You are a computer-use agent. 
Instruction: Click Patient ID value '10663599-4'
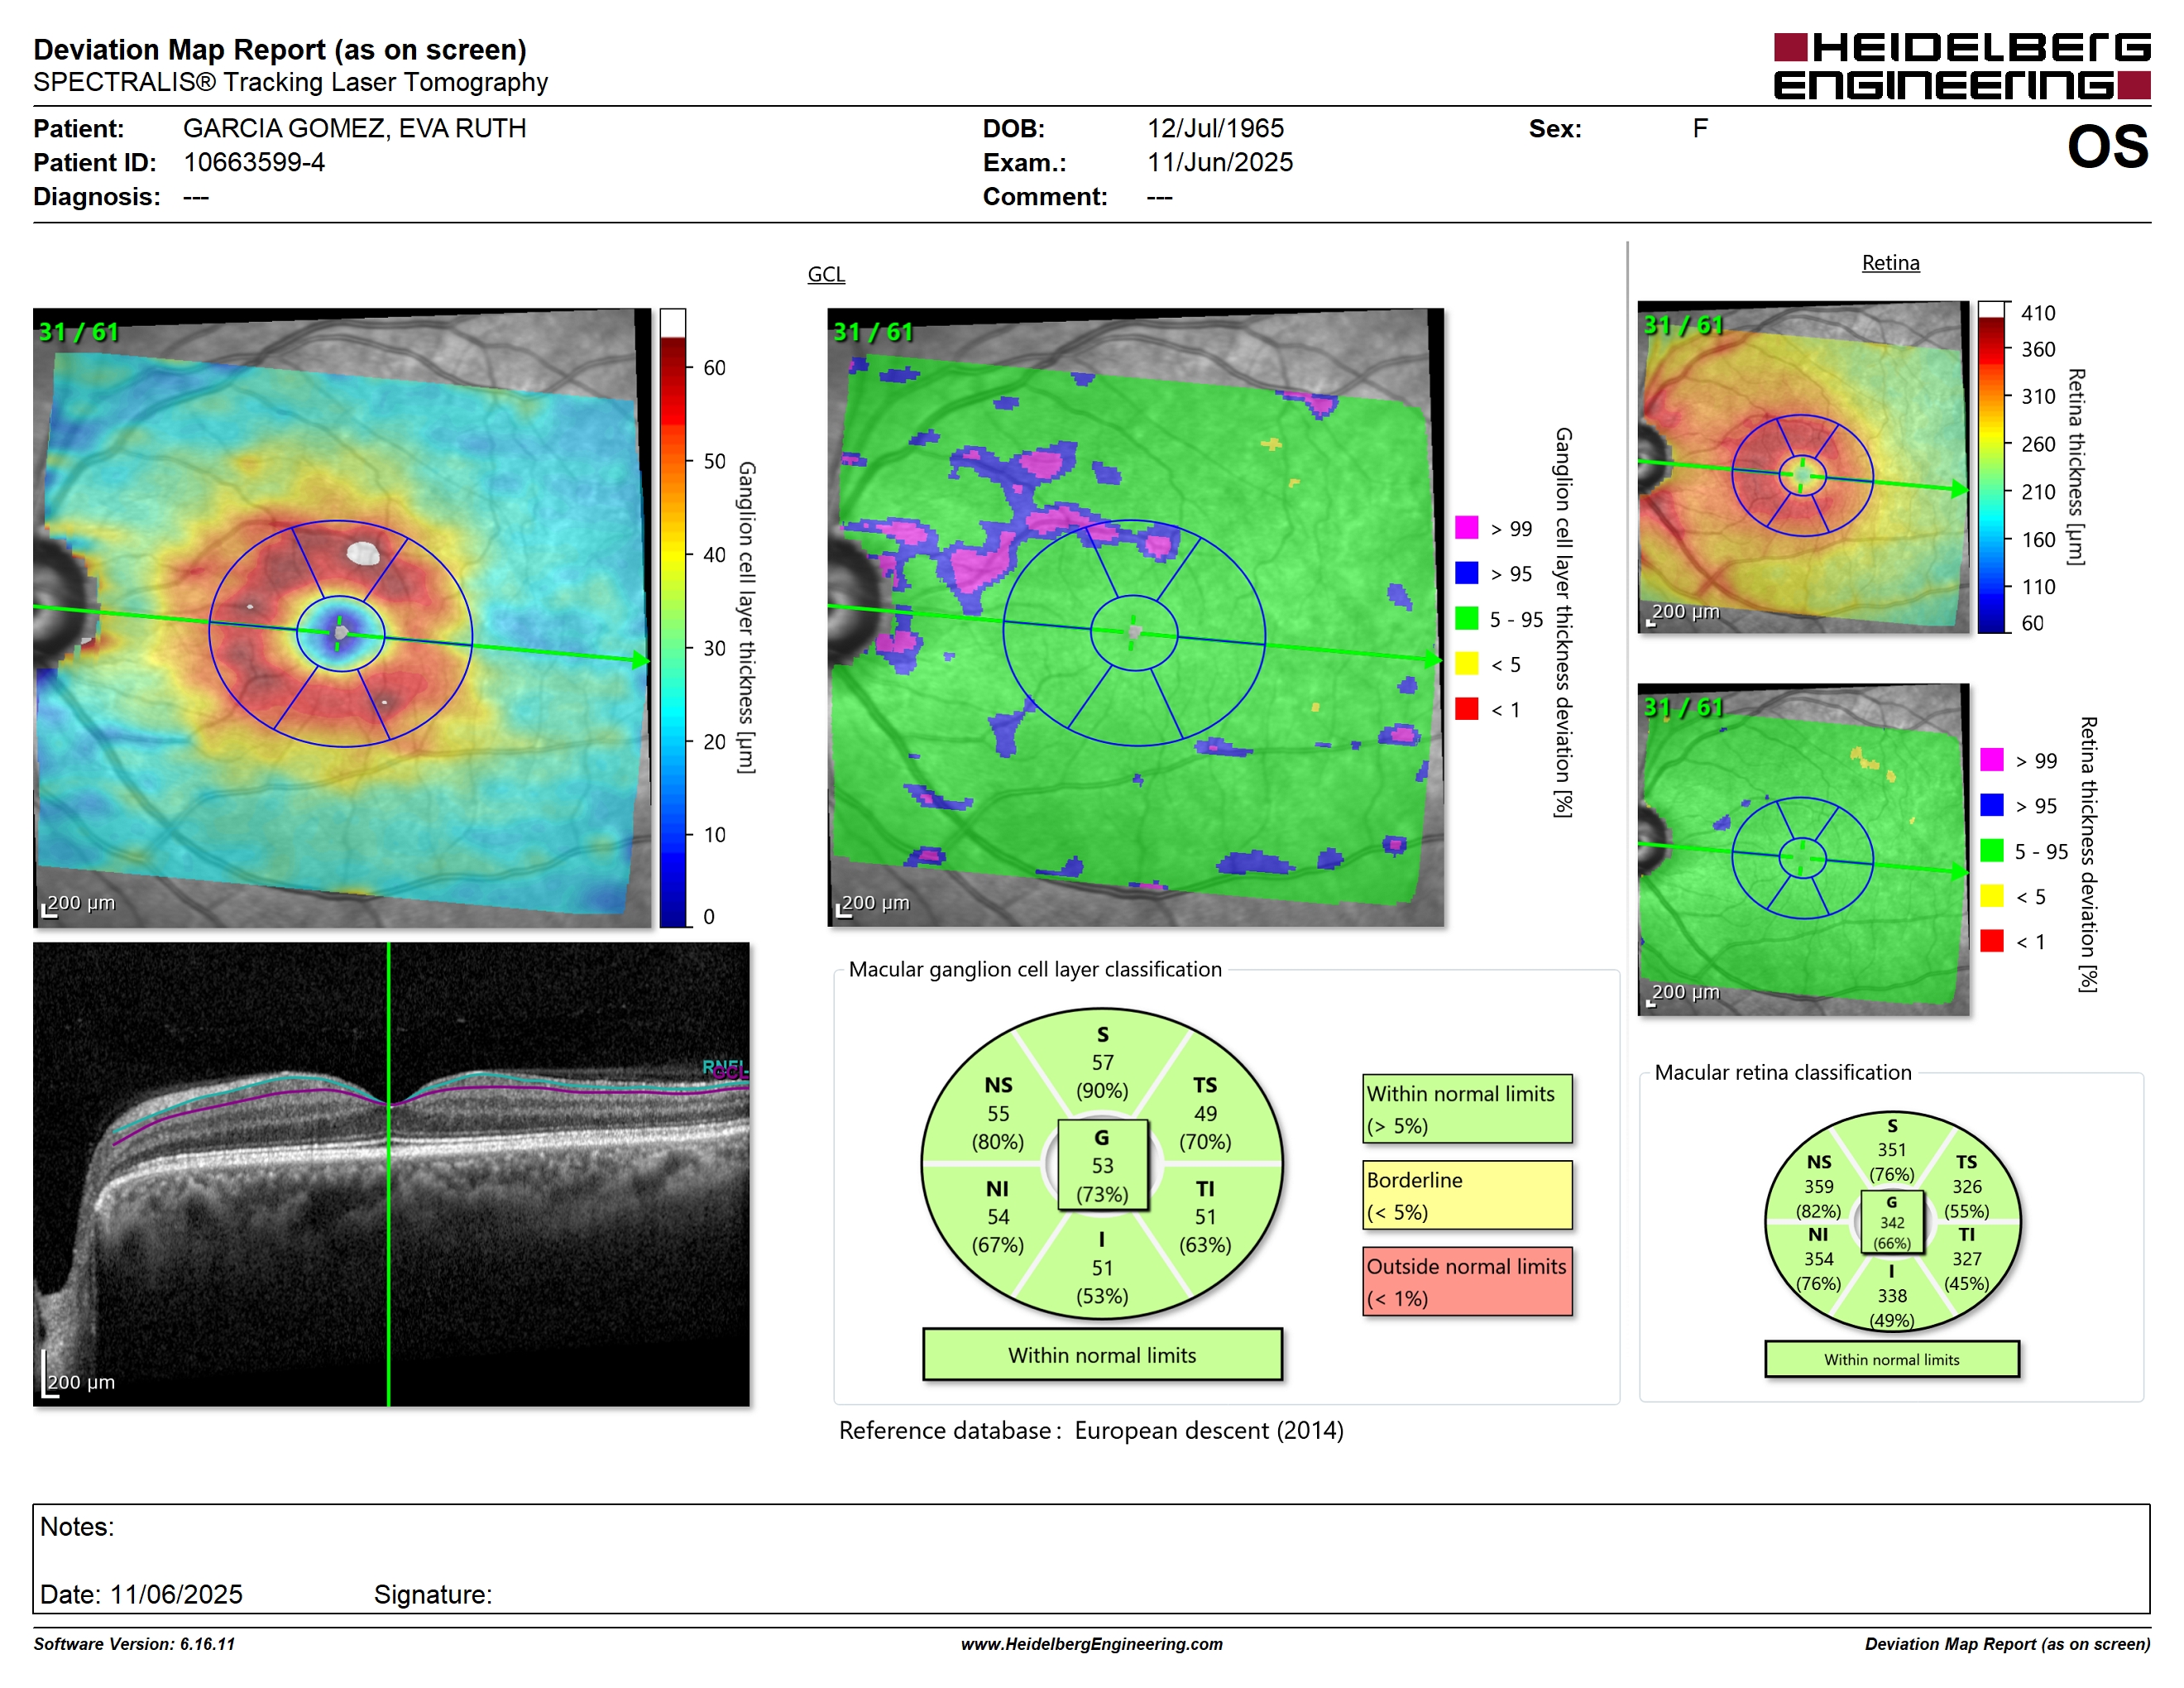coord(254,162)
